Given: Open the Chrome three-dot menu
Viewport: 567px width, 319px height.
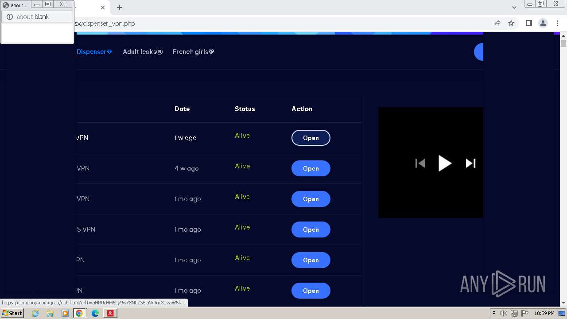Looking at the screenshot, I should pyautogui.click(x=557, y=23).
